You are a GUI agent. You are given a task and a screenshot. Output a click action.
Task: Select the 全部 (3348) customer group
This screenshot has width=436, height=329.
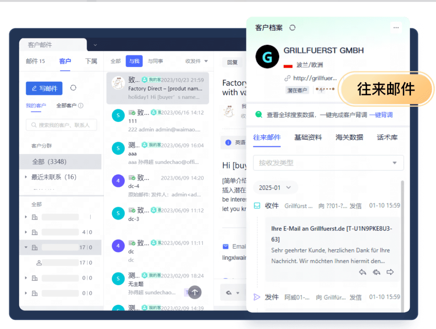click(x=60, y=161)
